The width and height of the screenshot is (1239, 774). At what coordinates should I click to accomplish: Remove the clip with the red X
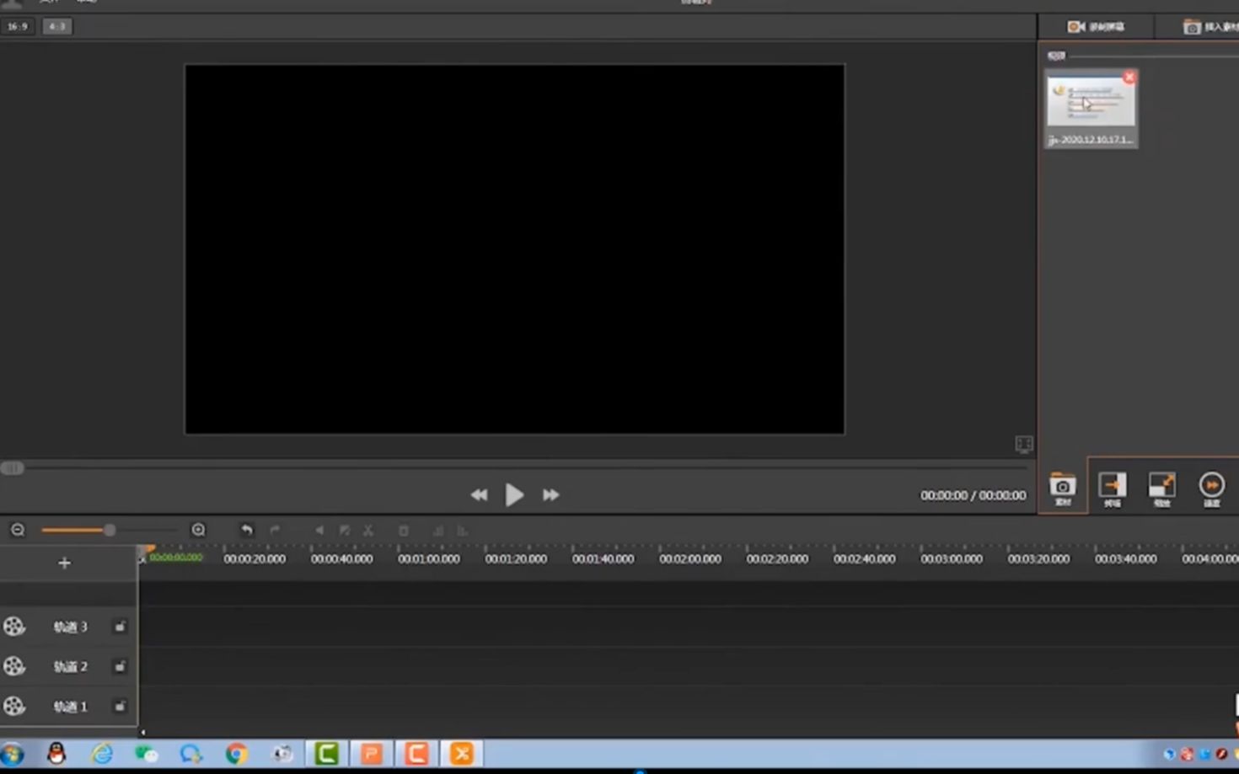click(x=1129, y=77)
